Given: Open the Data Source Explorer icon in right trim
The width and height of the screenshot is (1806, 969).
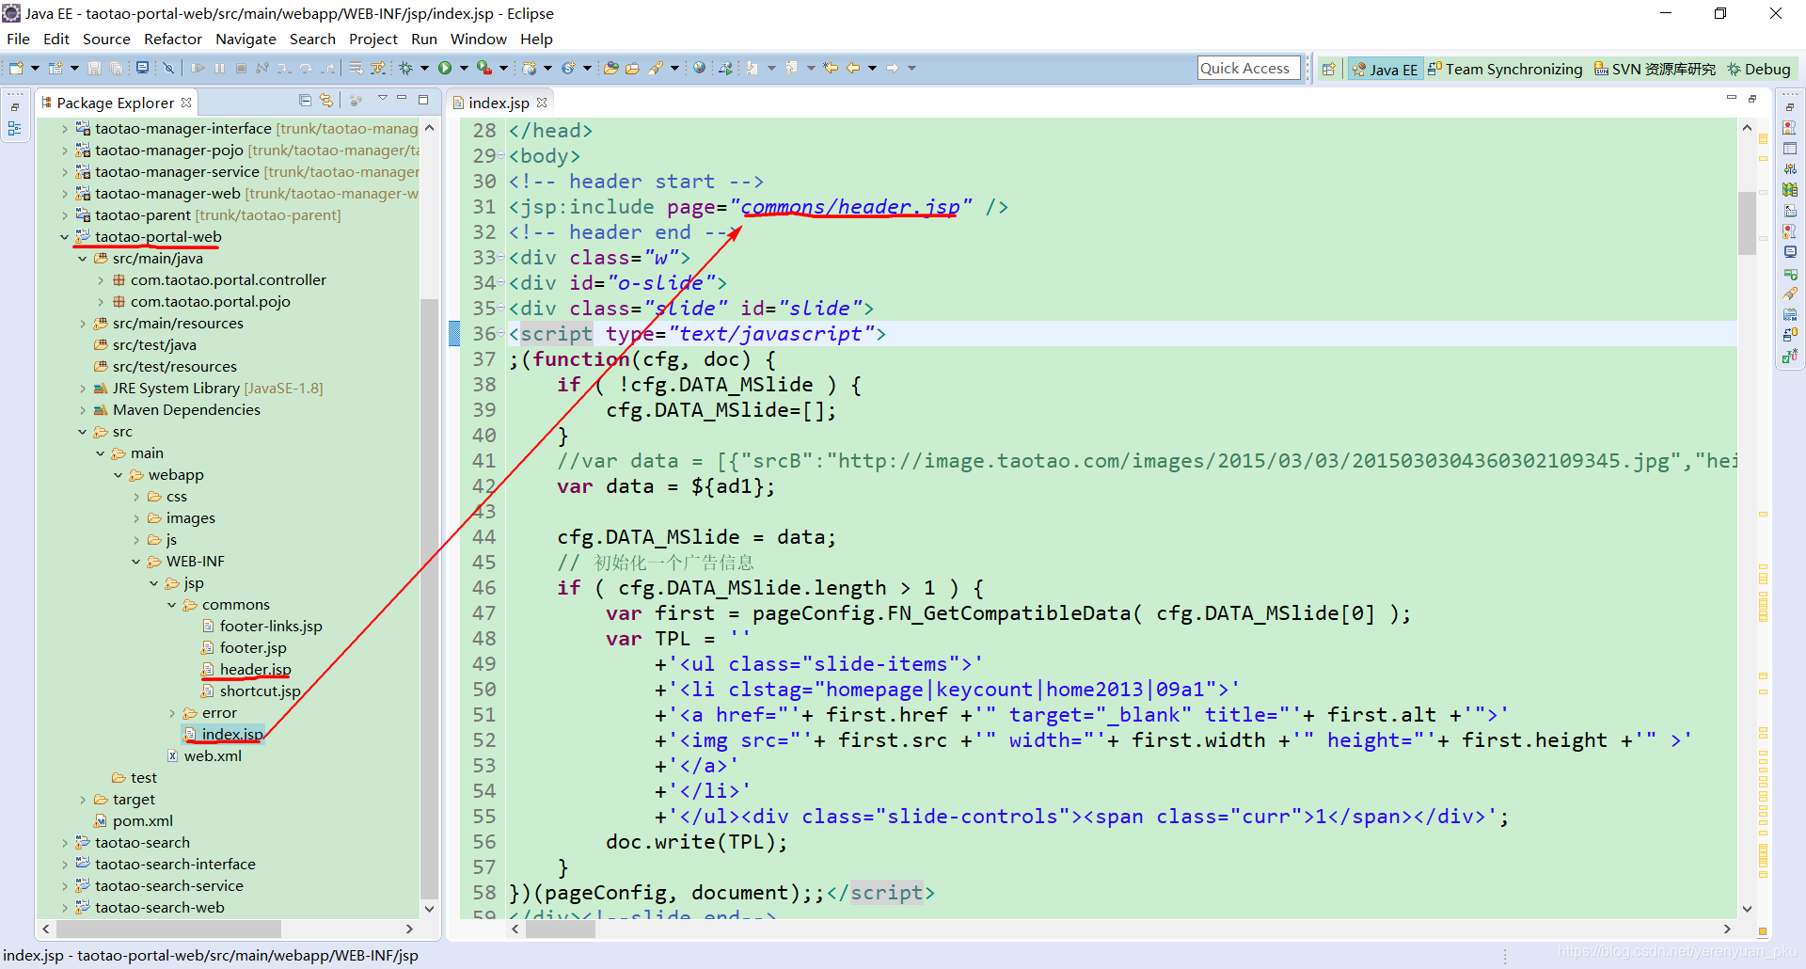Looking at the screenshot, I should pos(1790,190).
